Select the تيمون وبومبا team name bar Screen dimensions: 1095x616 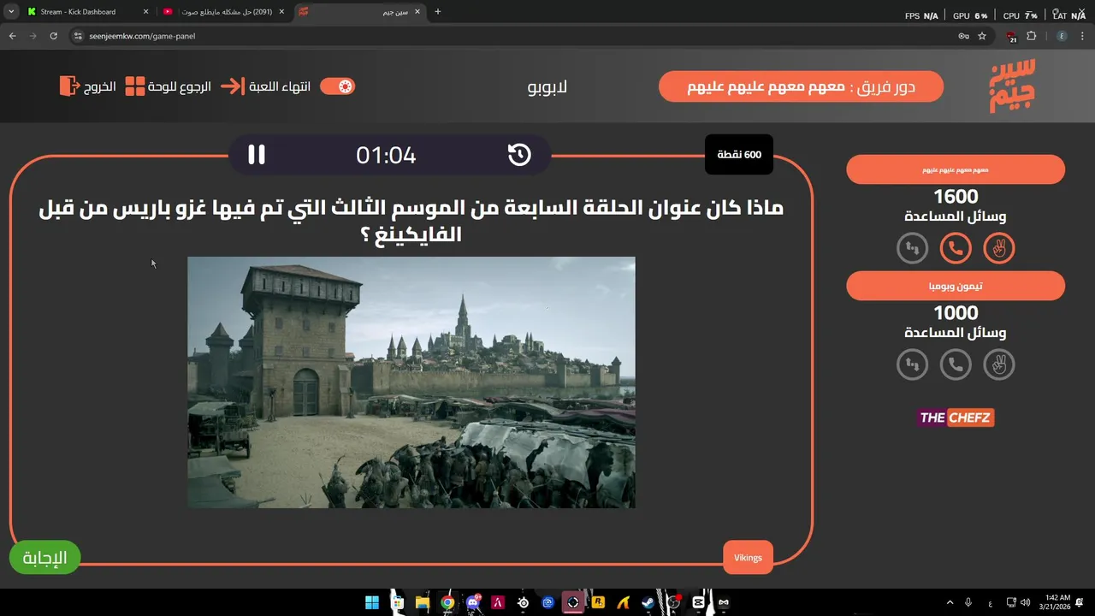pyautogui.click(x=956, y=286)
